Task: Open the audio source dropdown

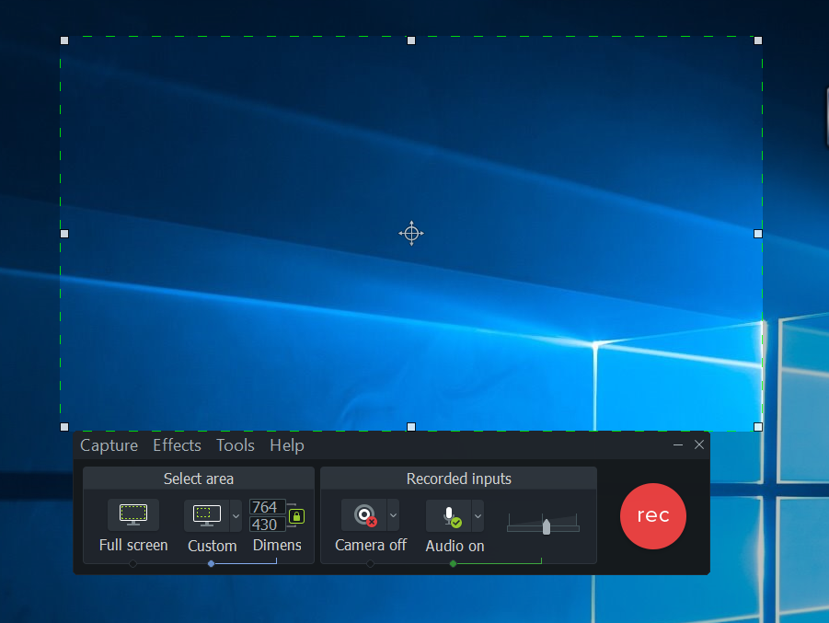Action: [478, 515]
